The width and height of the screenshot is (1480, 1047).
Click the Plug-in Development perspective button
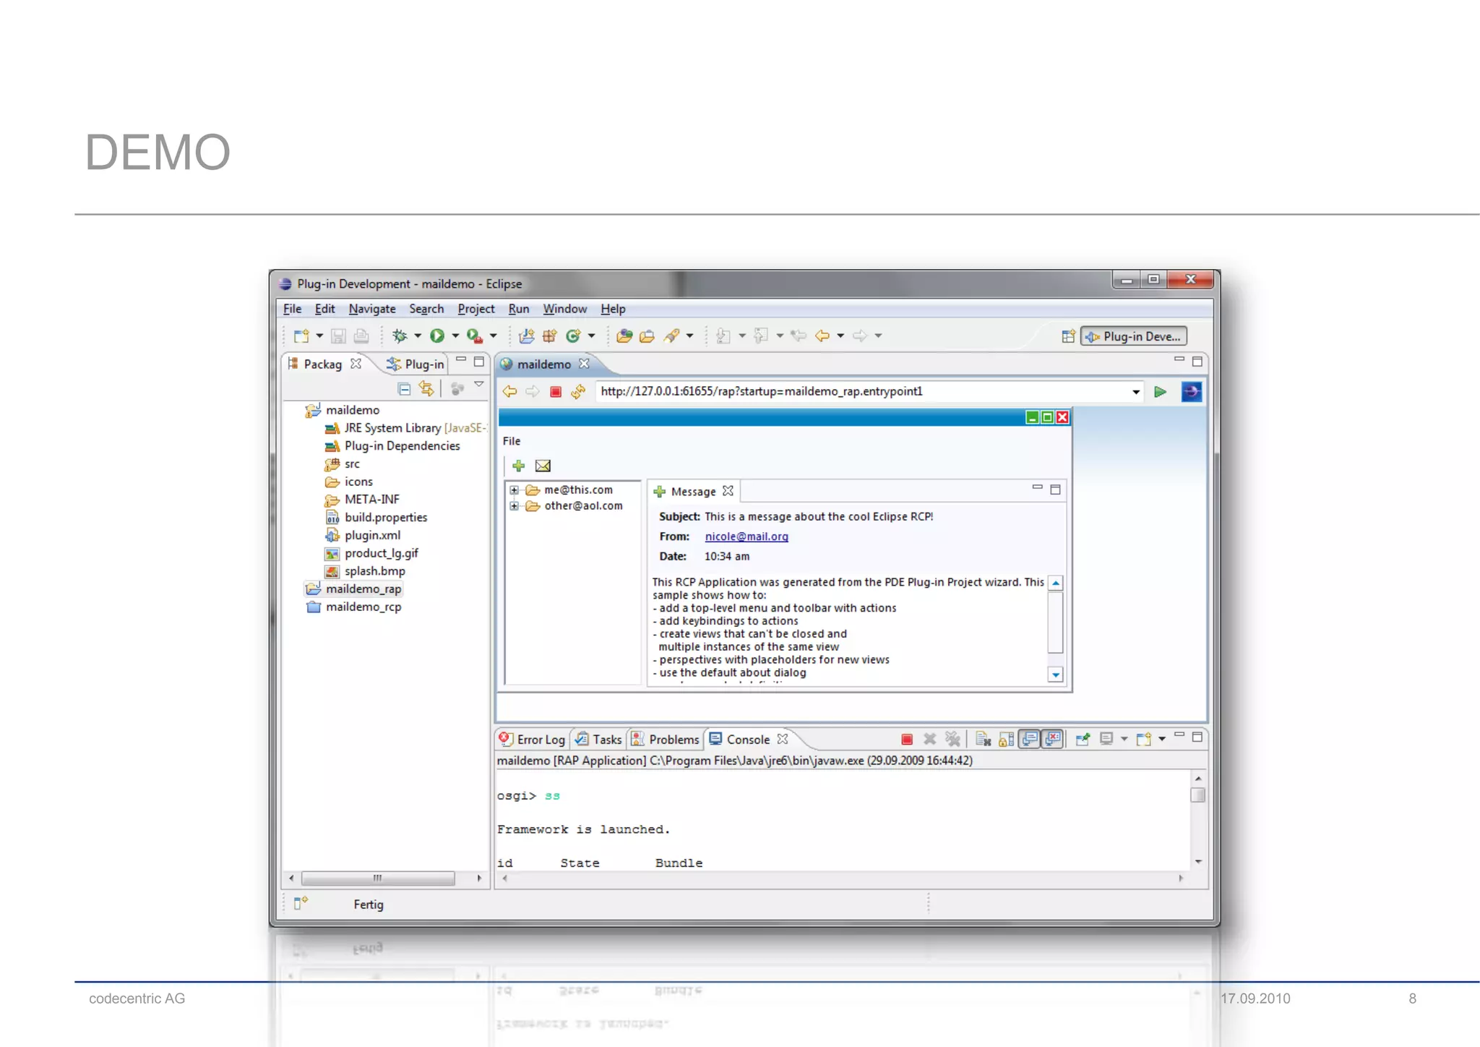(x=1133, y=336)
